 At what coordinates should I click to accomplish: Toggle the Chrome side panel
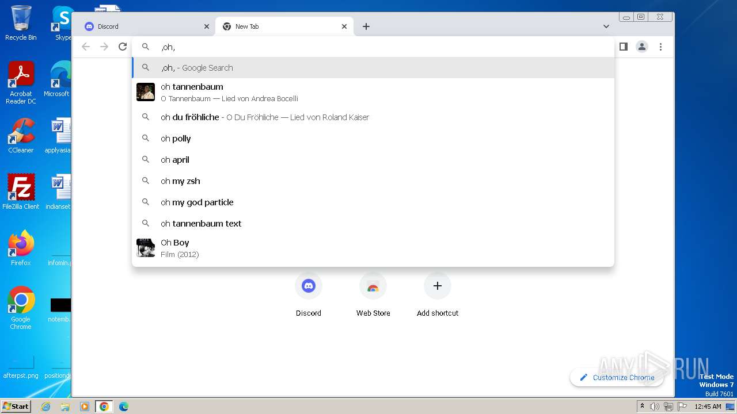tap(623, 47)
